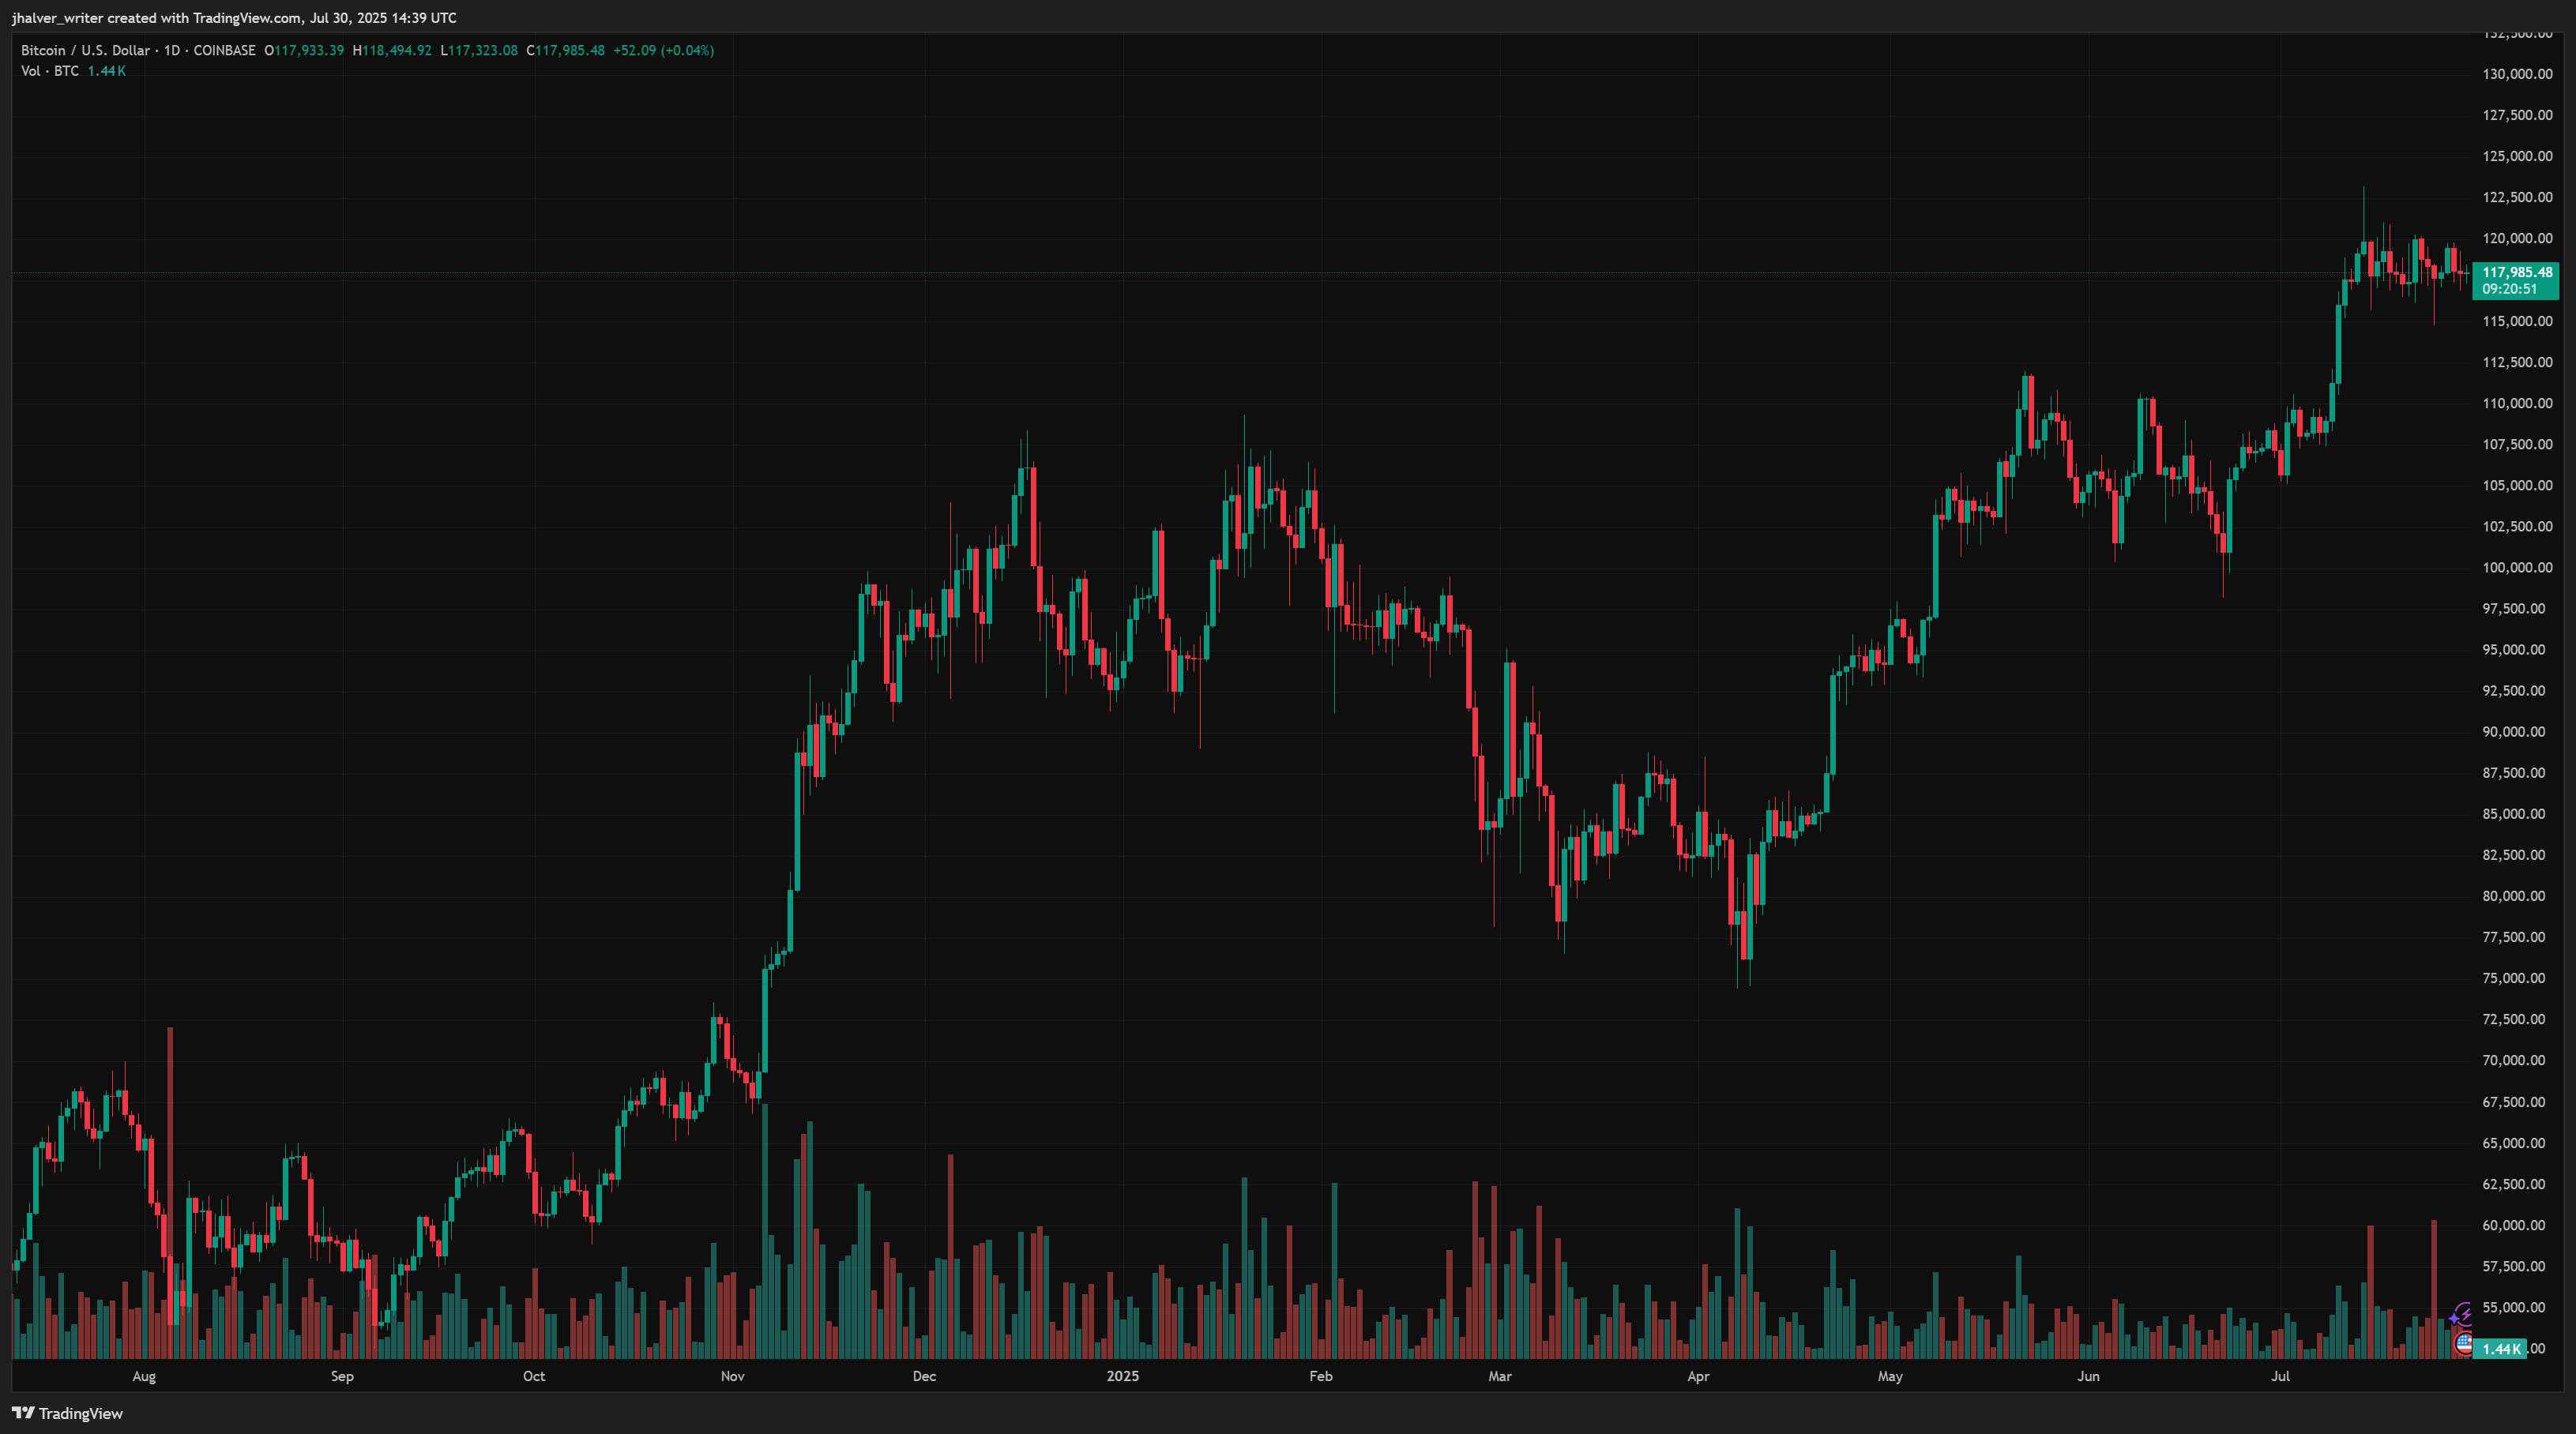
Task: Click the Apr label on the time axis
Action: 1698,1376
